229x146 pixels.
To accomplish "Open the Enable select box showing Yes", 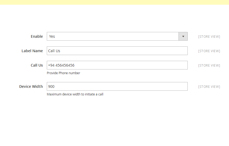I will tap(113, 36).
